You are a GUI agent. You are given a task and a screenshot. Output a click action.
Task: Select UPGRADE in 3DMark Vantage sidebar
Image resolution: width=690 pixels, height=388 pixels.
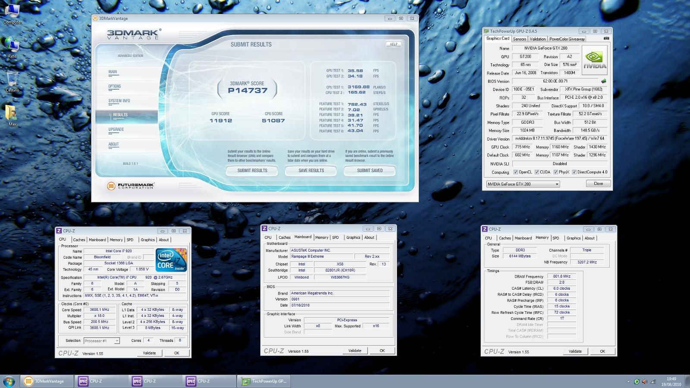click(x=116, y=129)
